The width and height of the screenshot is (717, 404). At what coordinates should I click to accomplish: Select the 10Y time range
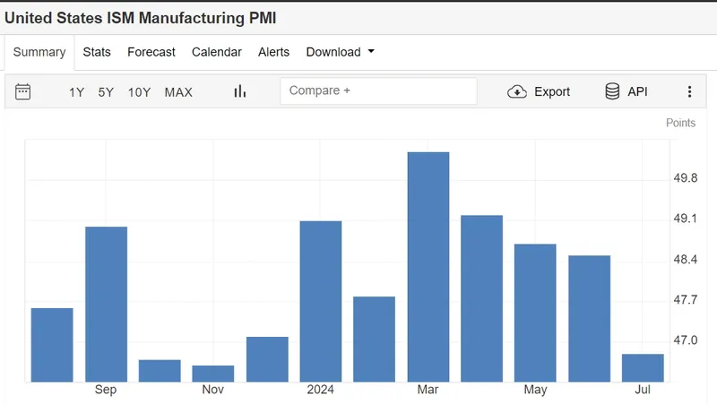(139, 91)
